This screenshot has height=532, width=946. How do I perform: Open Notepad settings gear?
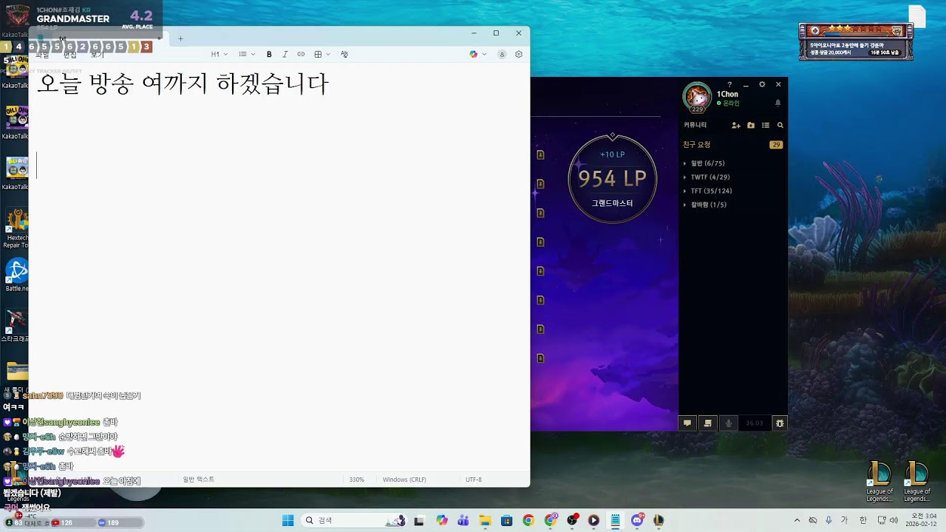[x=519, y=54]
